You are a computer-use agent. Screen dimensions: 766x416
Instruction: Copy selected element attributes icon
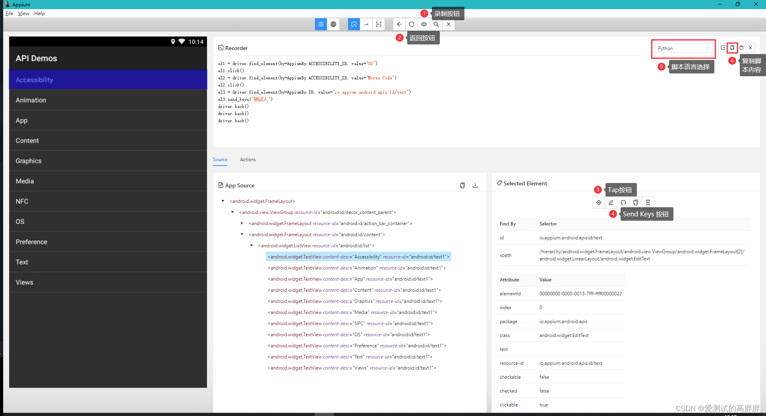coord(636,202)
